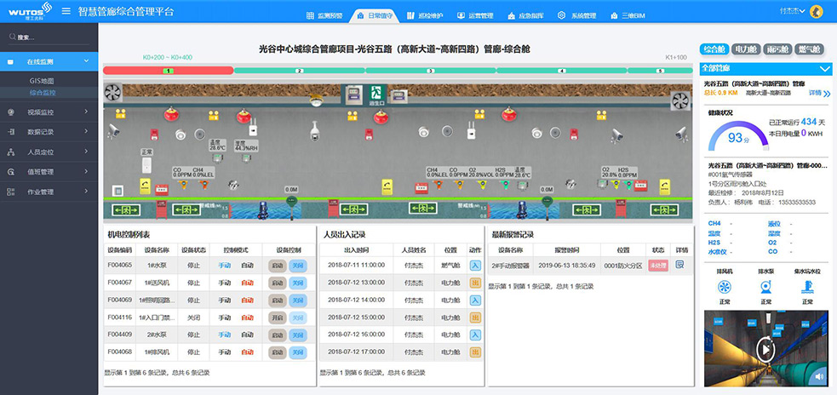Mute the video using the speaker icon
The width and height of the screenshot is (837, 395).
819,375
